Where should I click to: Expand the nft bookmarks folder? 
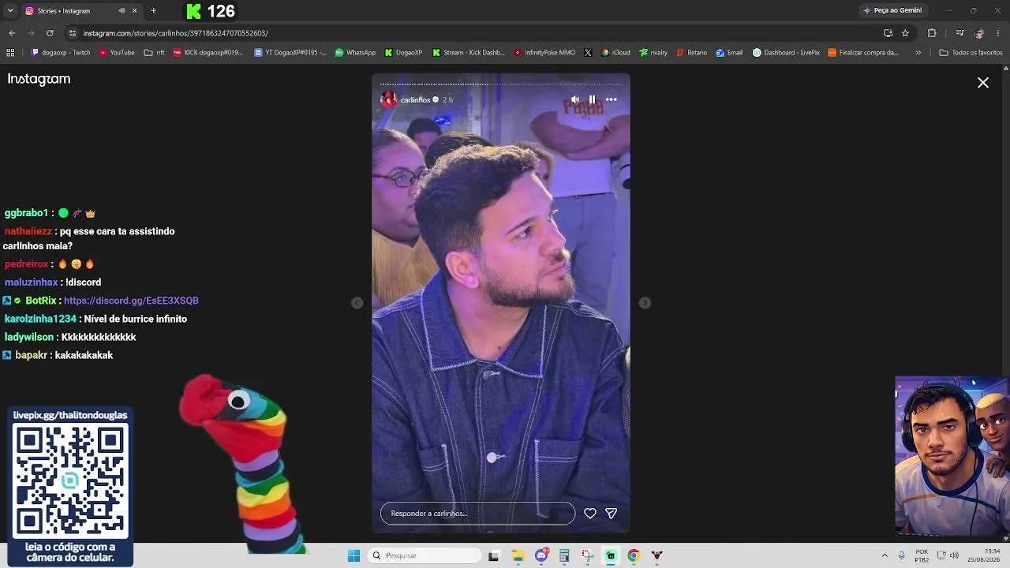click(x=154, y=53)
